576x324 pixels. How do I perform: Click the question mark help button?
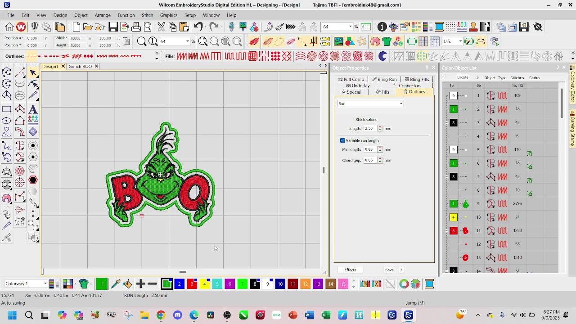[x=401, y=270]
